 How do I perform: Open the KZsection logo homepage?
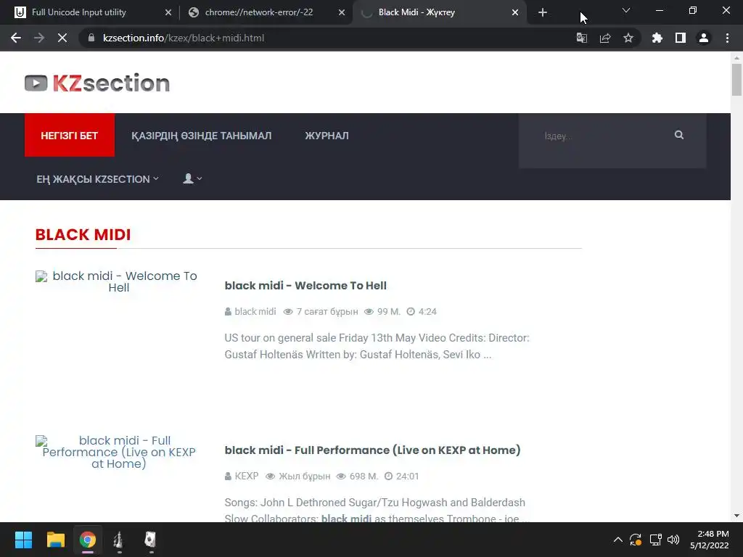coord(97,83)
